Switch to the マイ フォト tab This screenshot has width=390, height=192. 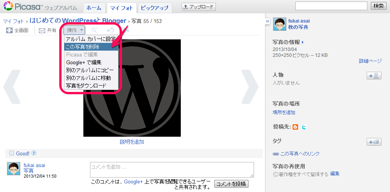[122, 8]
